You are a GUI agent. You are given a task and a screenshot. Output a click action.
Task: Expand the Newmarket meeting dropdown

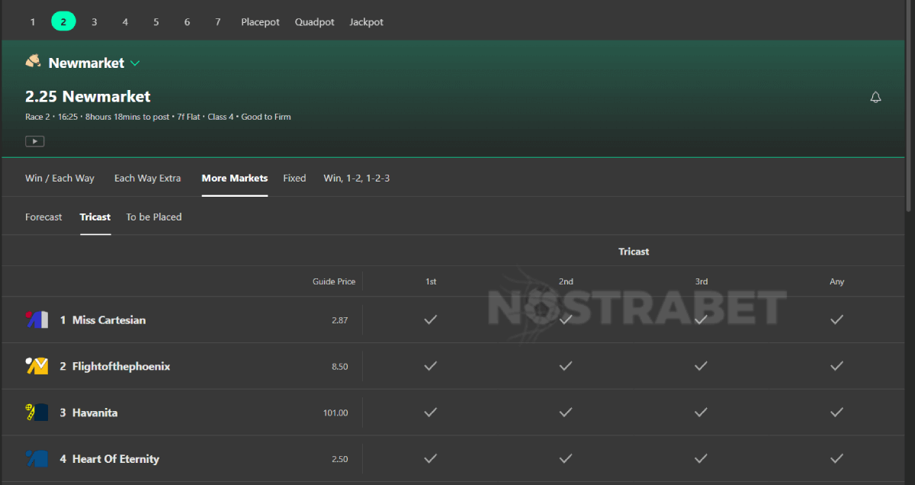(135, 63)
